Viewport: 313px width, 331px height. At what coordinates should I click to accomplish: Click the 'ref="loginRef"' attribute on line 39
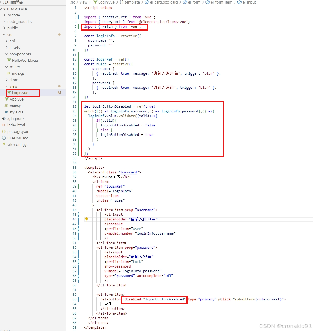coord(111,186)
